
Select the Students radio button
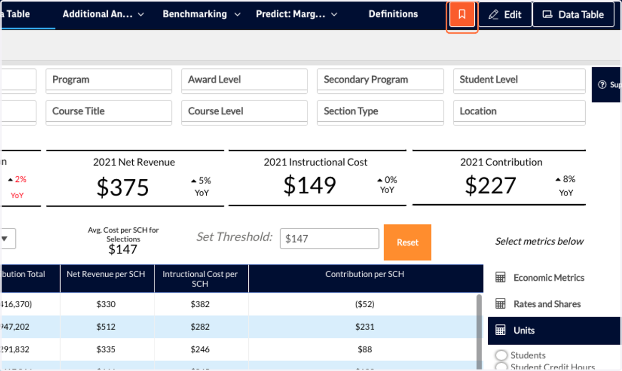point(501,355)
